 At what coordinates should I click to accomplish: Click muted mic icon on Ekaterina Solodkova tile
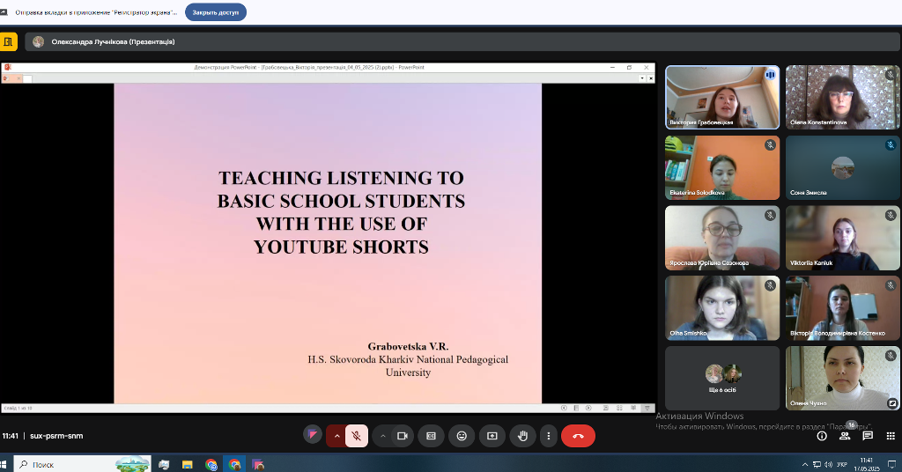tap(770, 145)
